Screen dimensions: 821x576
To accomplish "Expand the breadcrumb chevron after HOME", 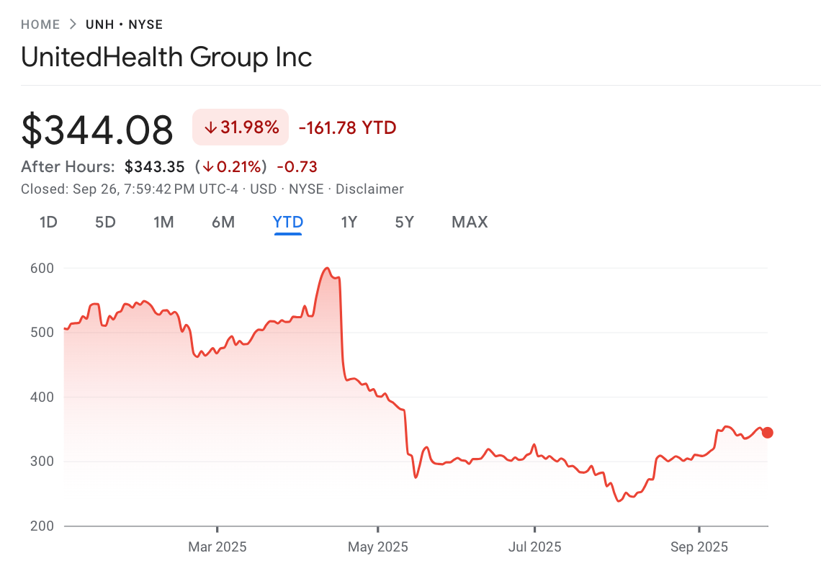I will pyautogui.click(x=71, y=23).
